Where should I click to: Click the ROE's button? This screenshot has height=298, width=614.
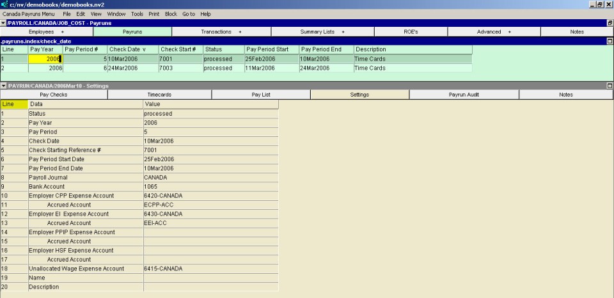click(411, 31)
